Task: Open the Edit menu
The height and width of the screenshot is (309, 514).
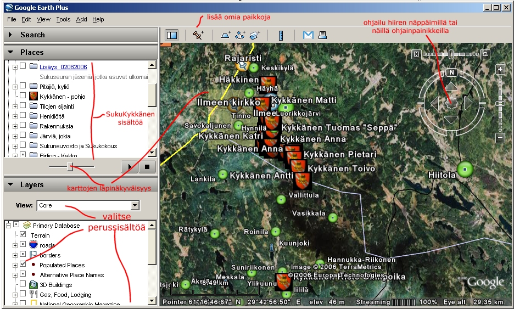Action: [26, 19]
